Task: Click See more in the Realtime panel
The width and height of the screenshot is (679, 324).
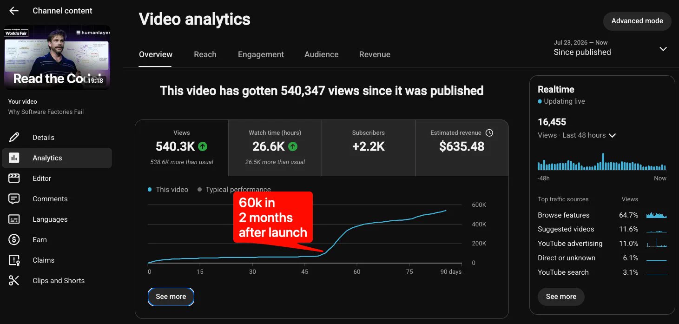Action: 561,297
